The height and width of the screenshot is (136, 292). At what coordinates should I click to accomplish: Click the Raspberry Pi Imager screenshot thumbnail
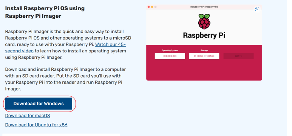click(204, 43)
